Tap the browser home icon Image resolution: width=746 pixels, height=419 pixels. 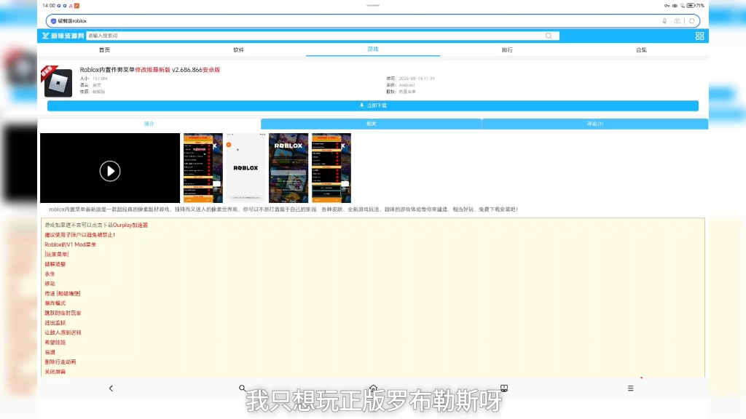(x=373, y=388)
